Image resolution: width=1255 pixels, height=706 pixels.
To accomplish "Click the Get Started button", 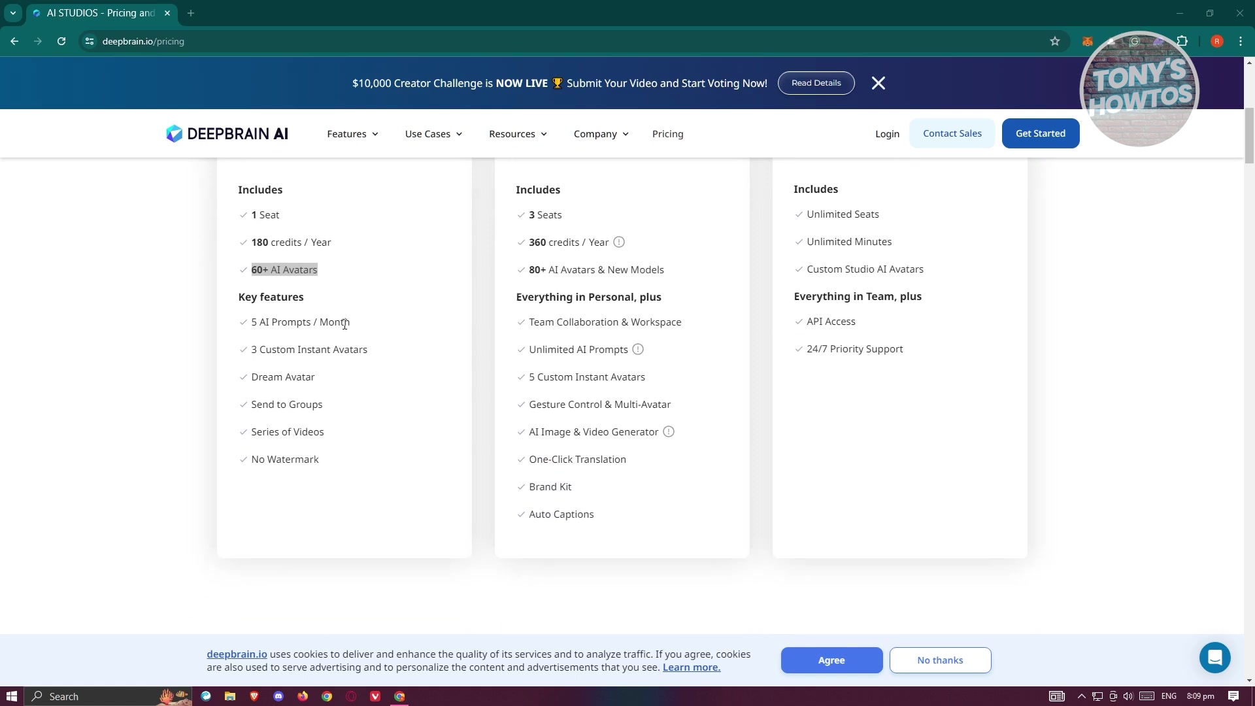I will (x=1040, y=133).
